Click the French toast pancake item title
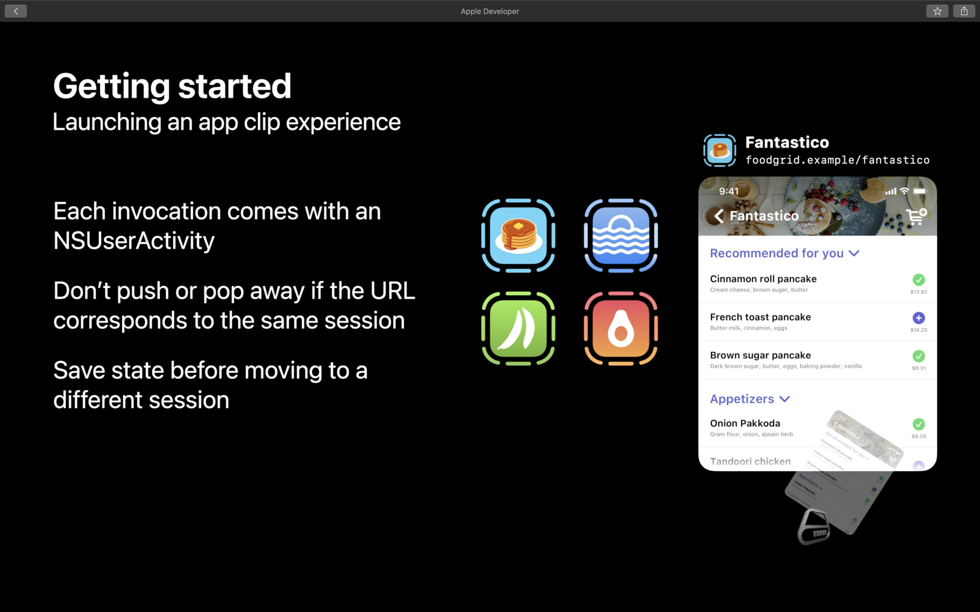 pyautogui.click(x=760, y=317)
